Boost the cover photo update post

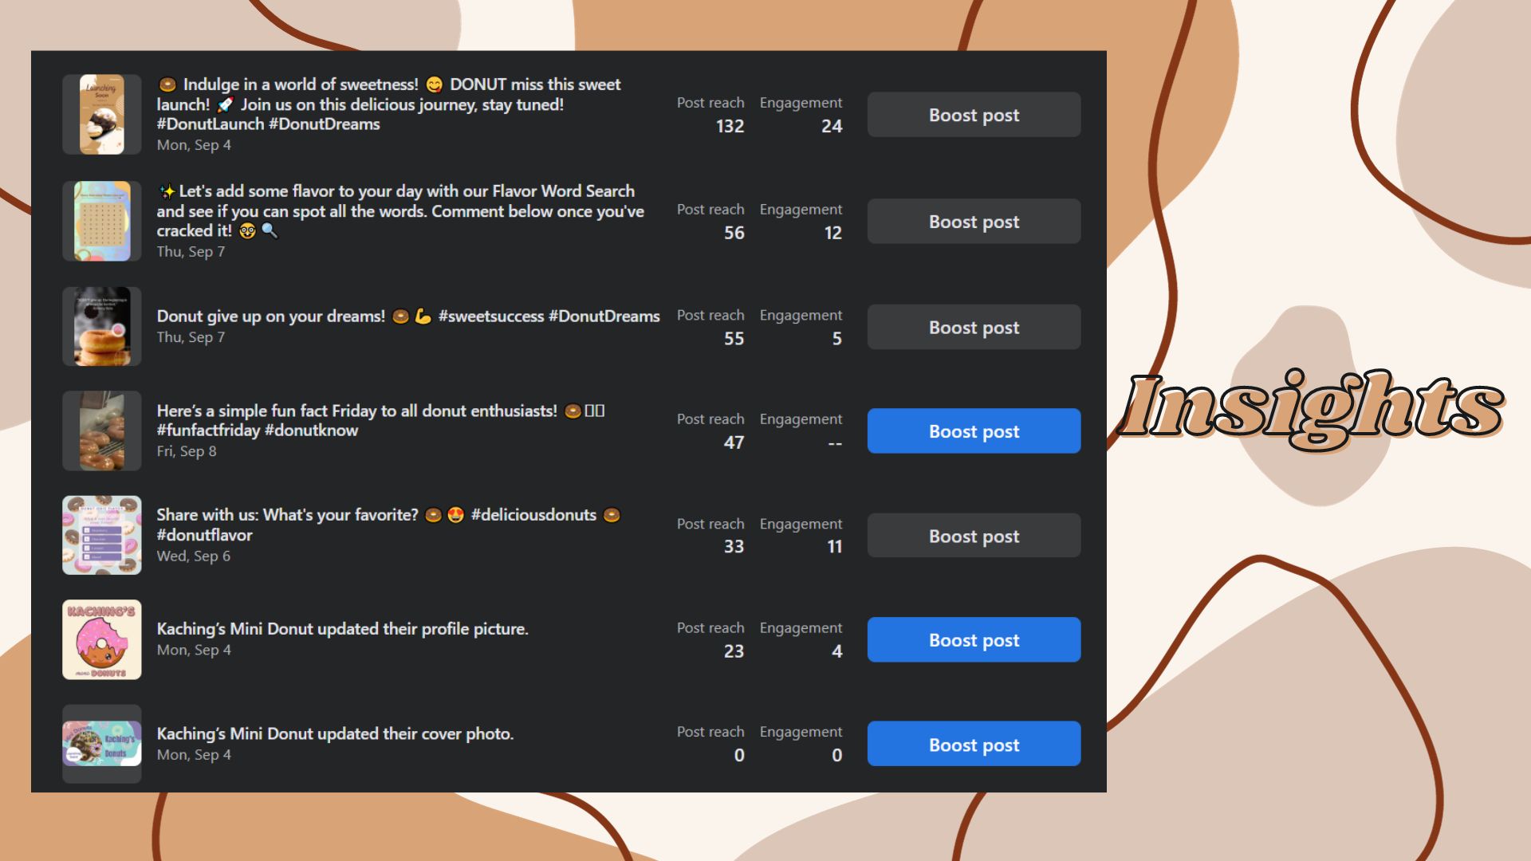coord(974,744)
